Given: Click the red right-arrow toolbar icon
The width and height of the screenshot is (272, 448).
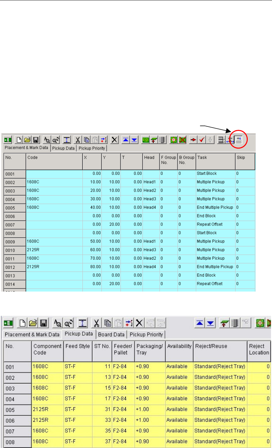Looking at the screenshot, I should [194, 140].
